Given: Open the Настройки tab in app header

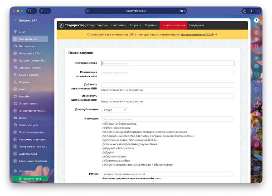Looking at the screenshot, I should point(118,25).
